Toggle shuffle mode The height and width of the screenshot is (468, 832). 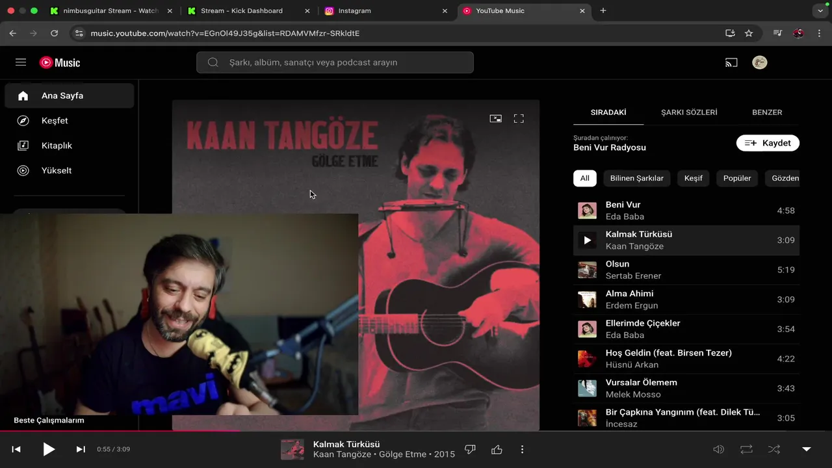point(774,449)
